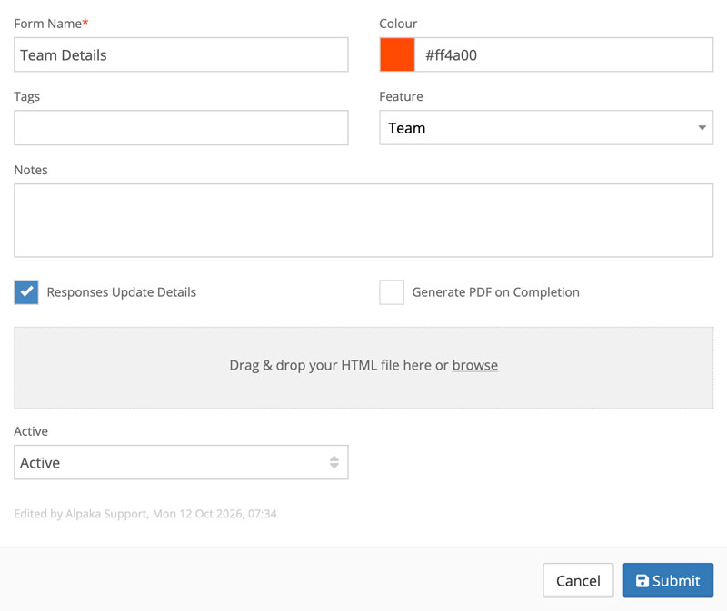Viewport: 727px width, 611px height.
Task: Open the Feature dropdown showing Team
Action: (x=546, y=127)
